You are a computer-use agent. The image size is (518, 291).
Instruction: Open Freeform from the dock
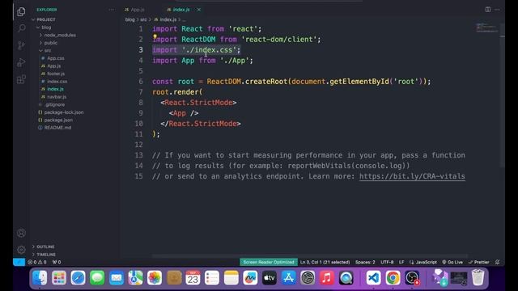[250, 278]
